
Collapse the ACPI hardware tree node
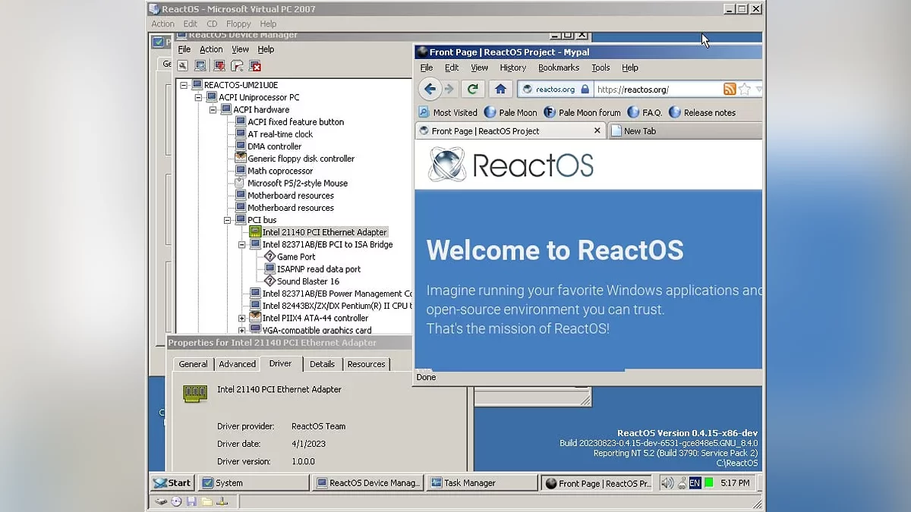pyautogui.click(x=213, y=110)
